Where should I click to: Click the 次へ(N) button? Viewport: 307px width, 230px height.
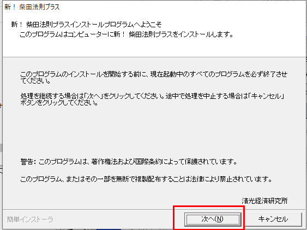[213, 219]
